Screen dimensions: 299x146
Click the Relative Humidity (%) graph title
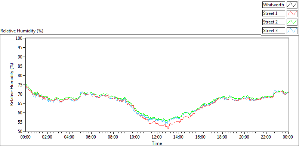pos(22,31)
